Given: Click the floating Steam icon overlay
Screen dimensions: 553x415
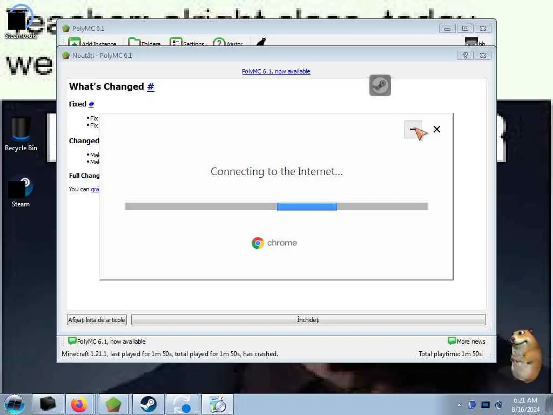Looking at the screenshot, I should [380, 85].
